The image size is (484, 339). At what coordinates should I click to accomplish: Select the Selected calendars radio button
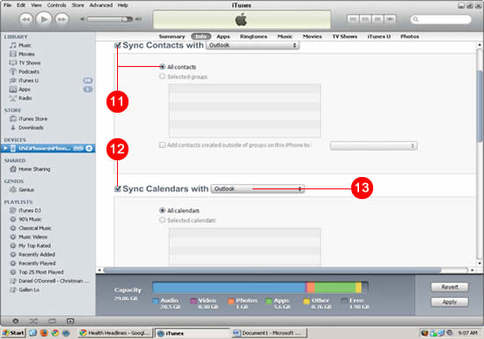click(x=162, y=220)
